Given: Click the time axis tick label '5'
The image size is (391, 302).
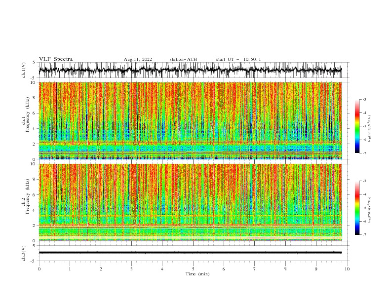Looking at the screenshot, I should tap(193, 269).
